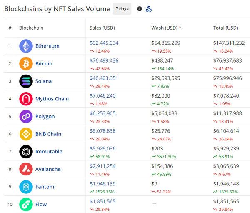Sort by Sales (USD) column header
Viewport: 250px width, 213px height.
[102, 28]
